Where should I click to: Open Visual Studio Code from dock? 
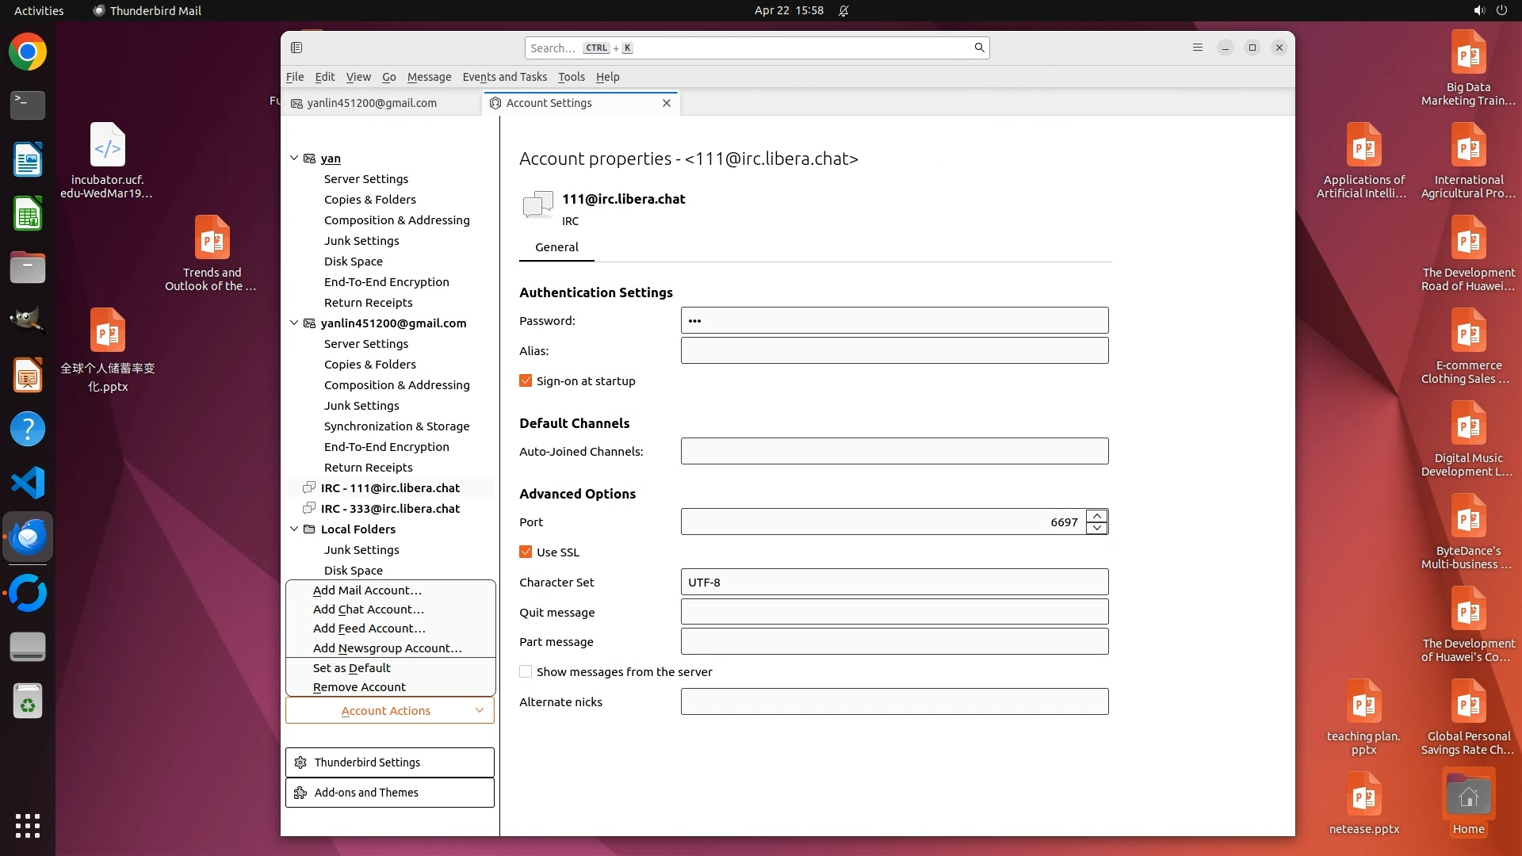click(28, 483)
